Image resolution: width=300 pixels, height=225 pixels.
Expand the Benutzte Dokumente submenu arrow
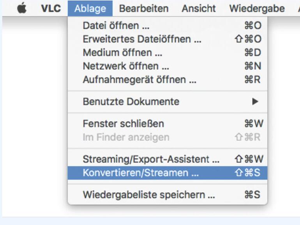click(x=255, y=102)
